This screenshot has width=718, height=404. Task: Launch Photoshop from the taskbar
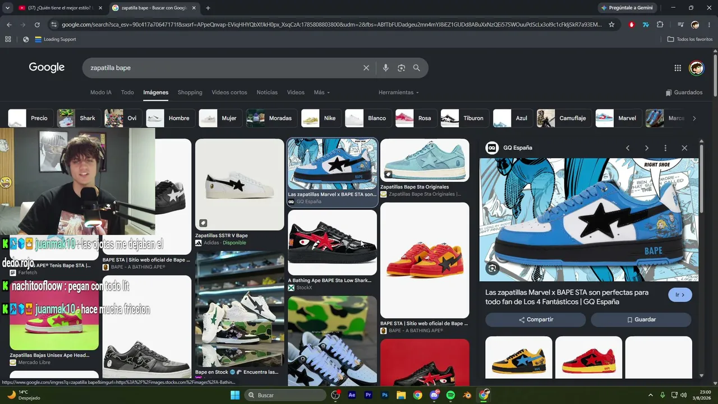(x=385, y=395)
